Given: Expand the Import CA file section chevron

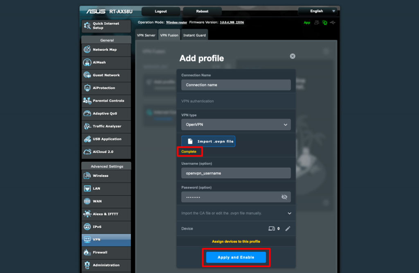Looking at the screenshot, I should coord(289,213).
